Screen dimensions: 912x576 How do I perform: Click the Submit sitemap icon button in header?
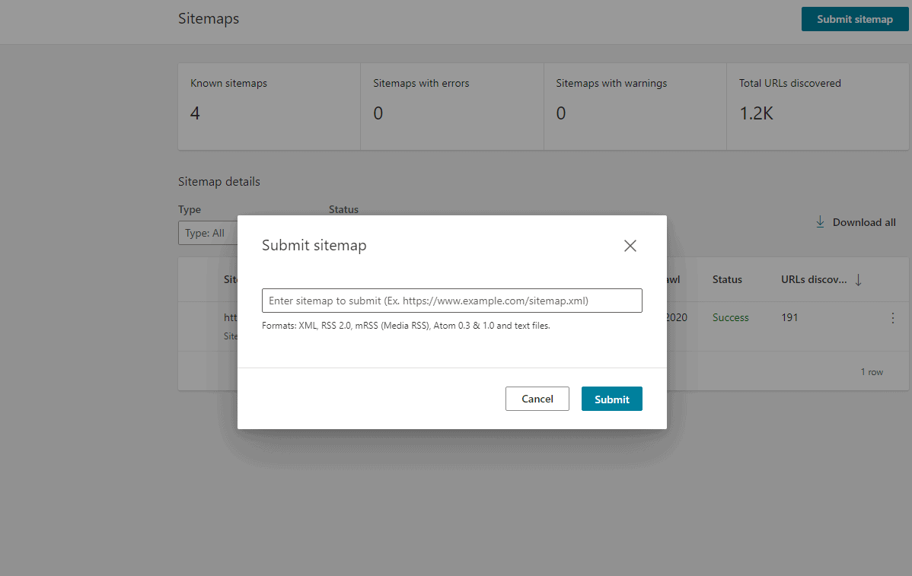[854, 19]
